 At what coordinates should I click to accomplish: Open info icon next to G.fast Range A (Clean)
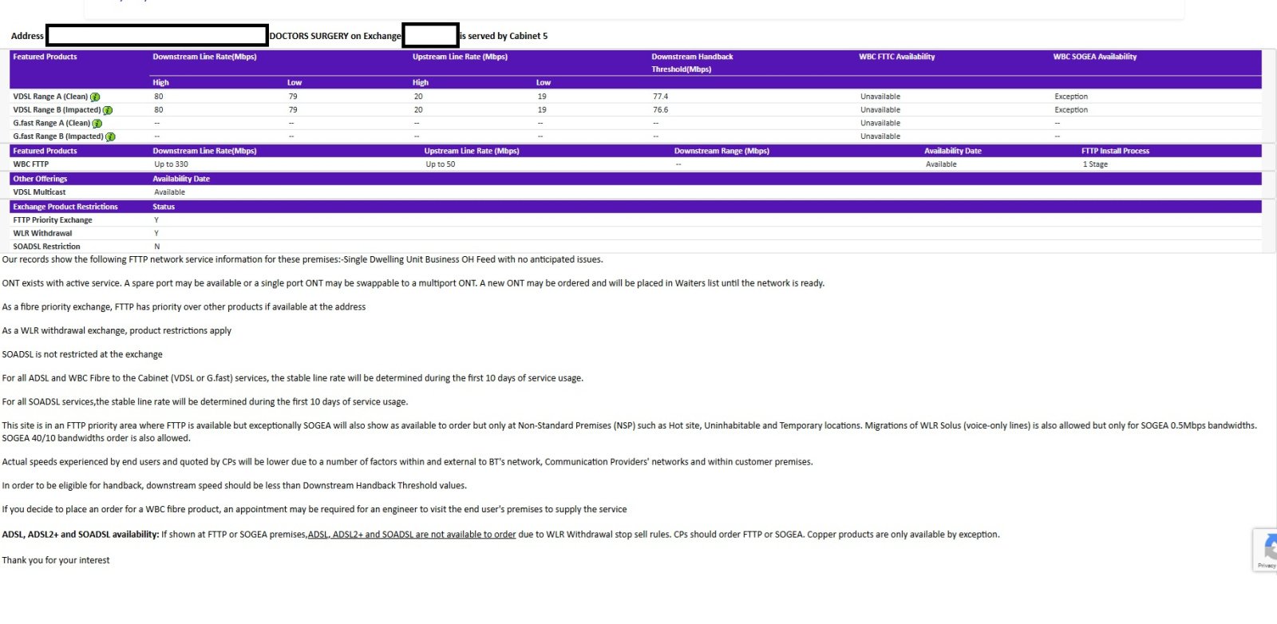coord(97,124)
